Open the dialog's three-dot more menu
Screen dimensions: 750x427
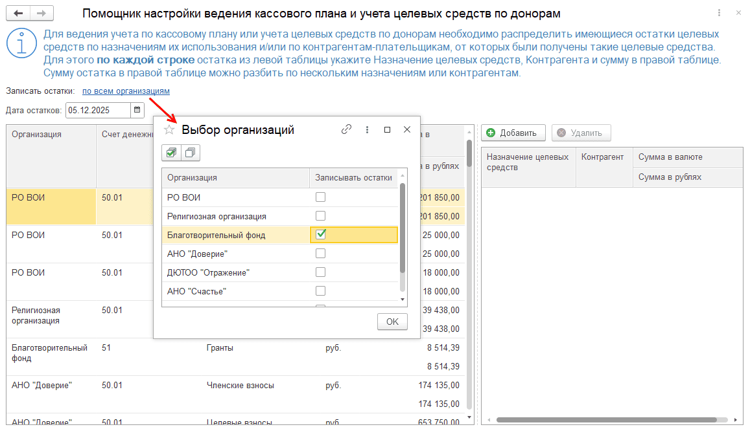point(367,129)
